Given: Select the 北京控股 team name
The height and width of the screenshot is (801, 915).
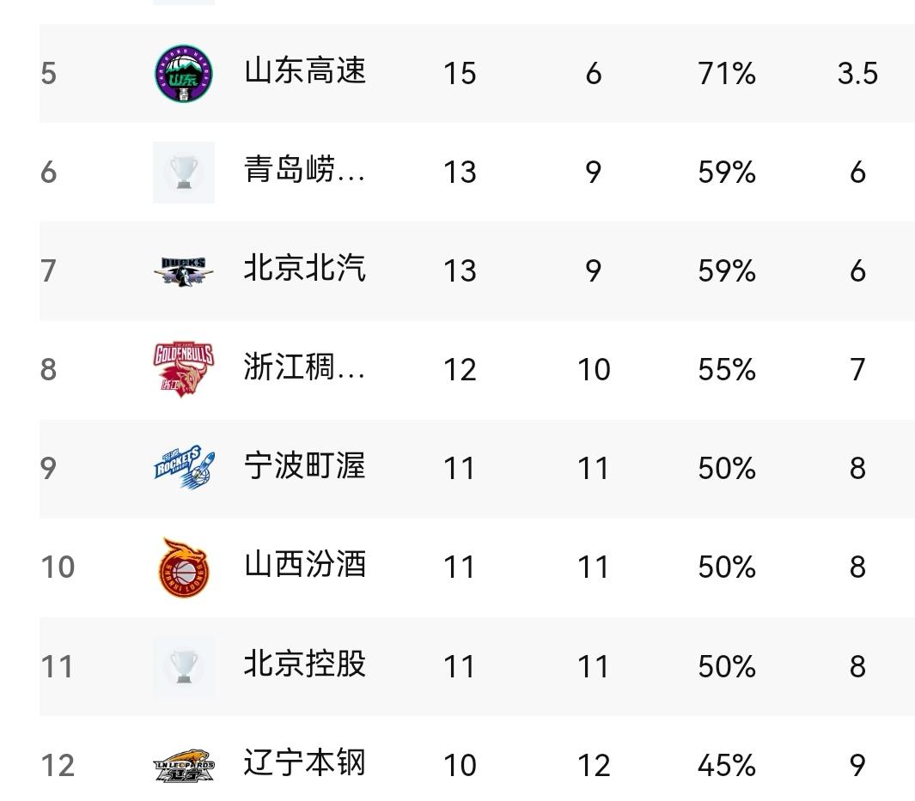Looking at the screenshot, I should 305,664.
